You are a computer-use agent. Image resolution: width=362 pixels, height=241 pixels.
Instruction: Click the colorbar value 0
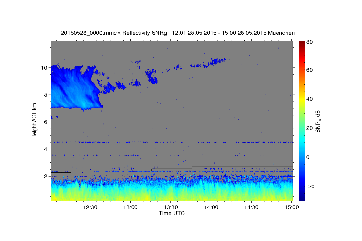[x=308, y=157]
